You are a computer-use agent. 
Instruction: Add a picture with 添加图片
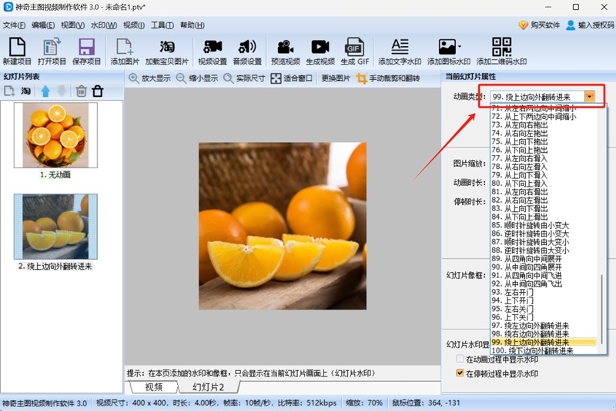[125, 51]
